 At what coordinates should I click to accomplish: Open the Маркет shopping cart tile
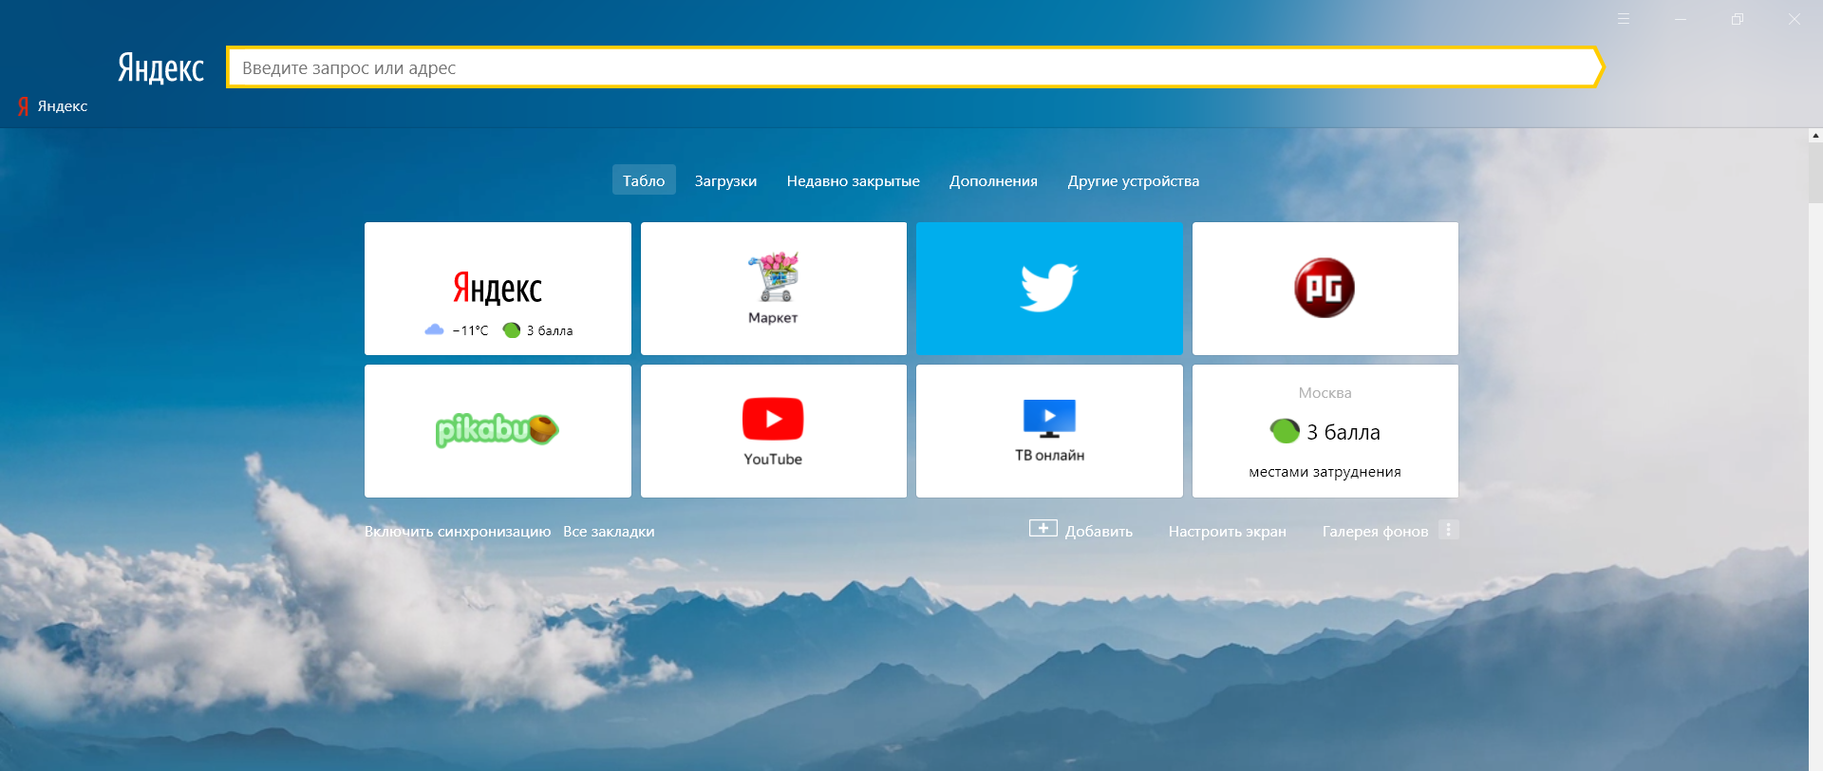point(773,288)
